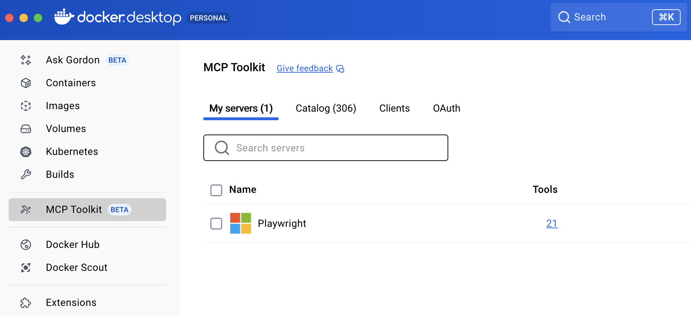
Task: Click the Playwright server name
Action: (282, 224)
